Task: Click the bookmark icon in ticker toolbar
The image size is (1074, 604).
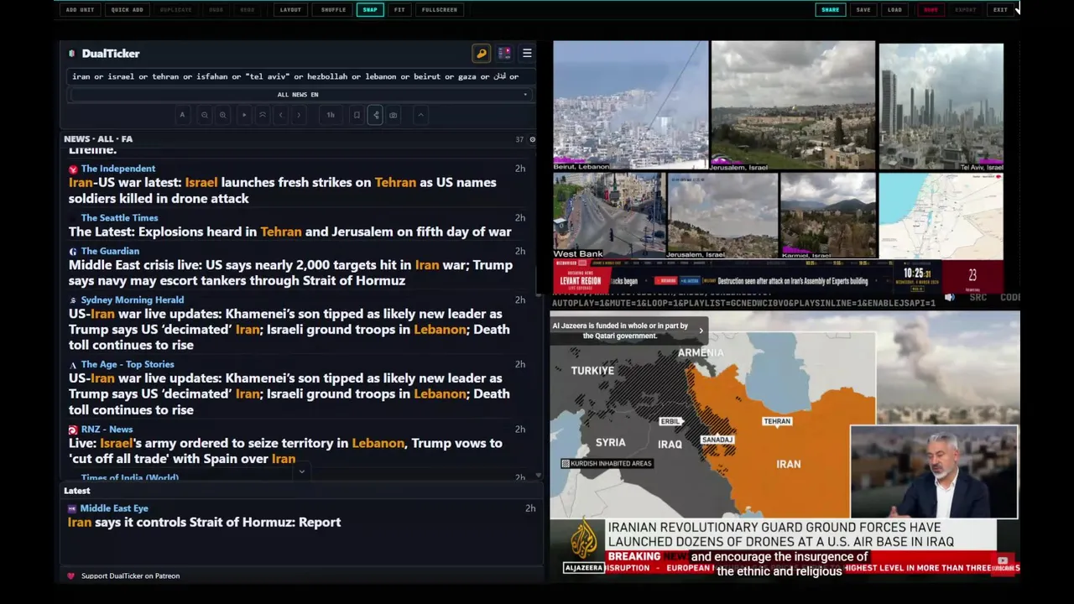Action: point(357,115)
